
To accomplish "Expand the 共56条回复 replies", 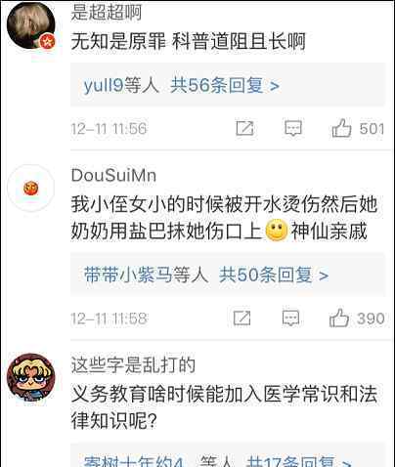I will coord(225,86).
